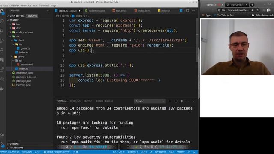Open the Explorer view in activity bar

coord(2,12)
